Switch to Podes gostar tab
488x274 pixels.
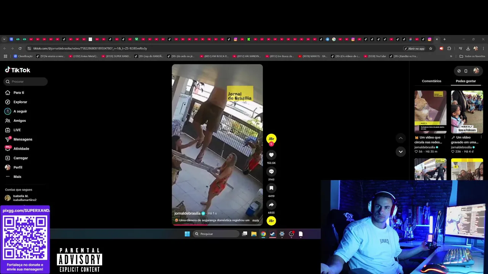point(466,81)
